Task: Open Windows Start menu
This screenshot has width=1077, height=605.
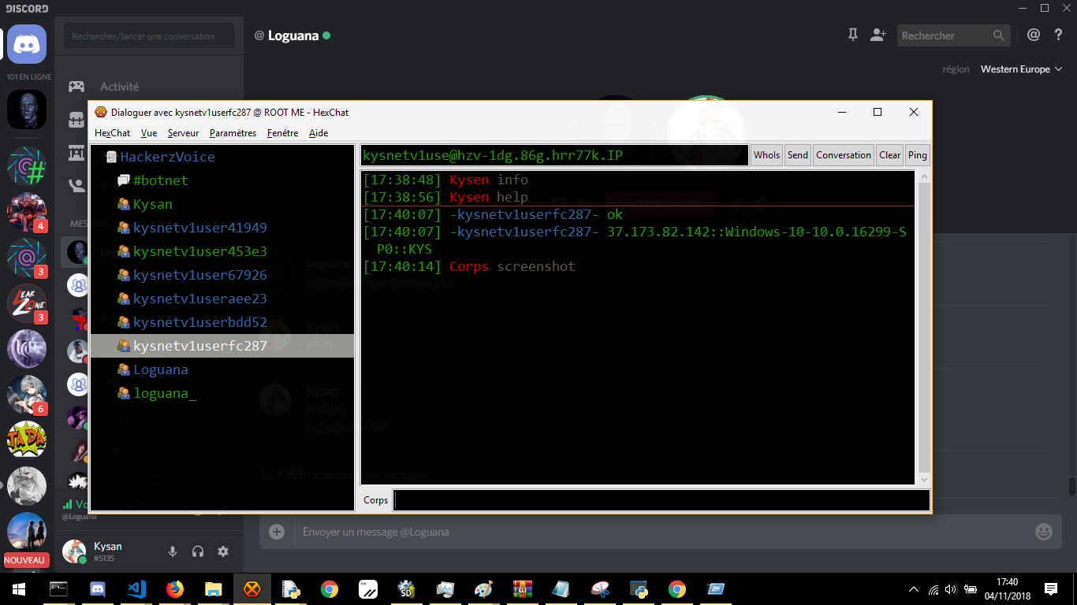Action: coord(19,588)
